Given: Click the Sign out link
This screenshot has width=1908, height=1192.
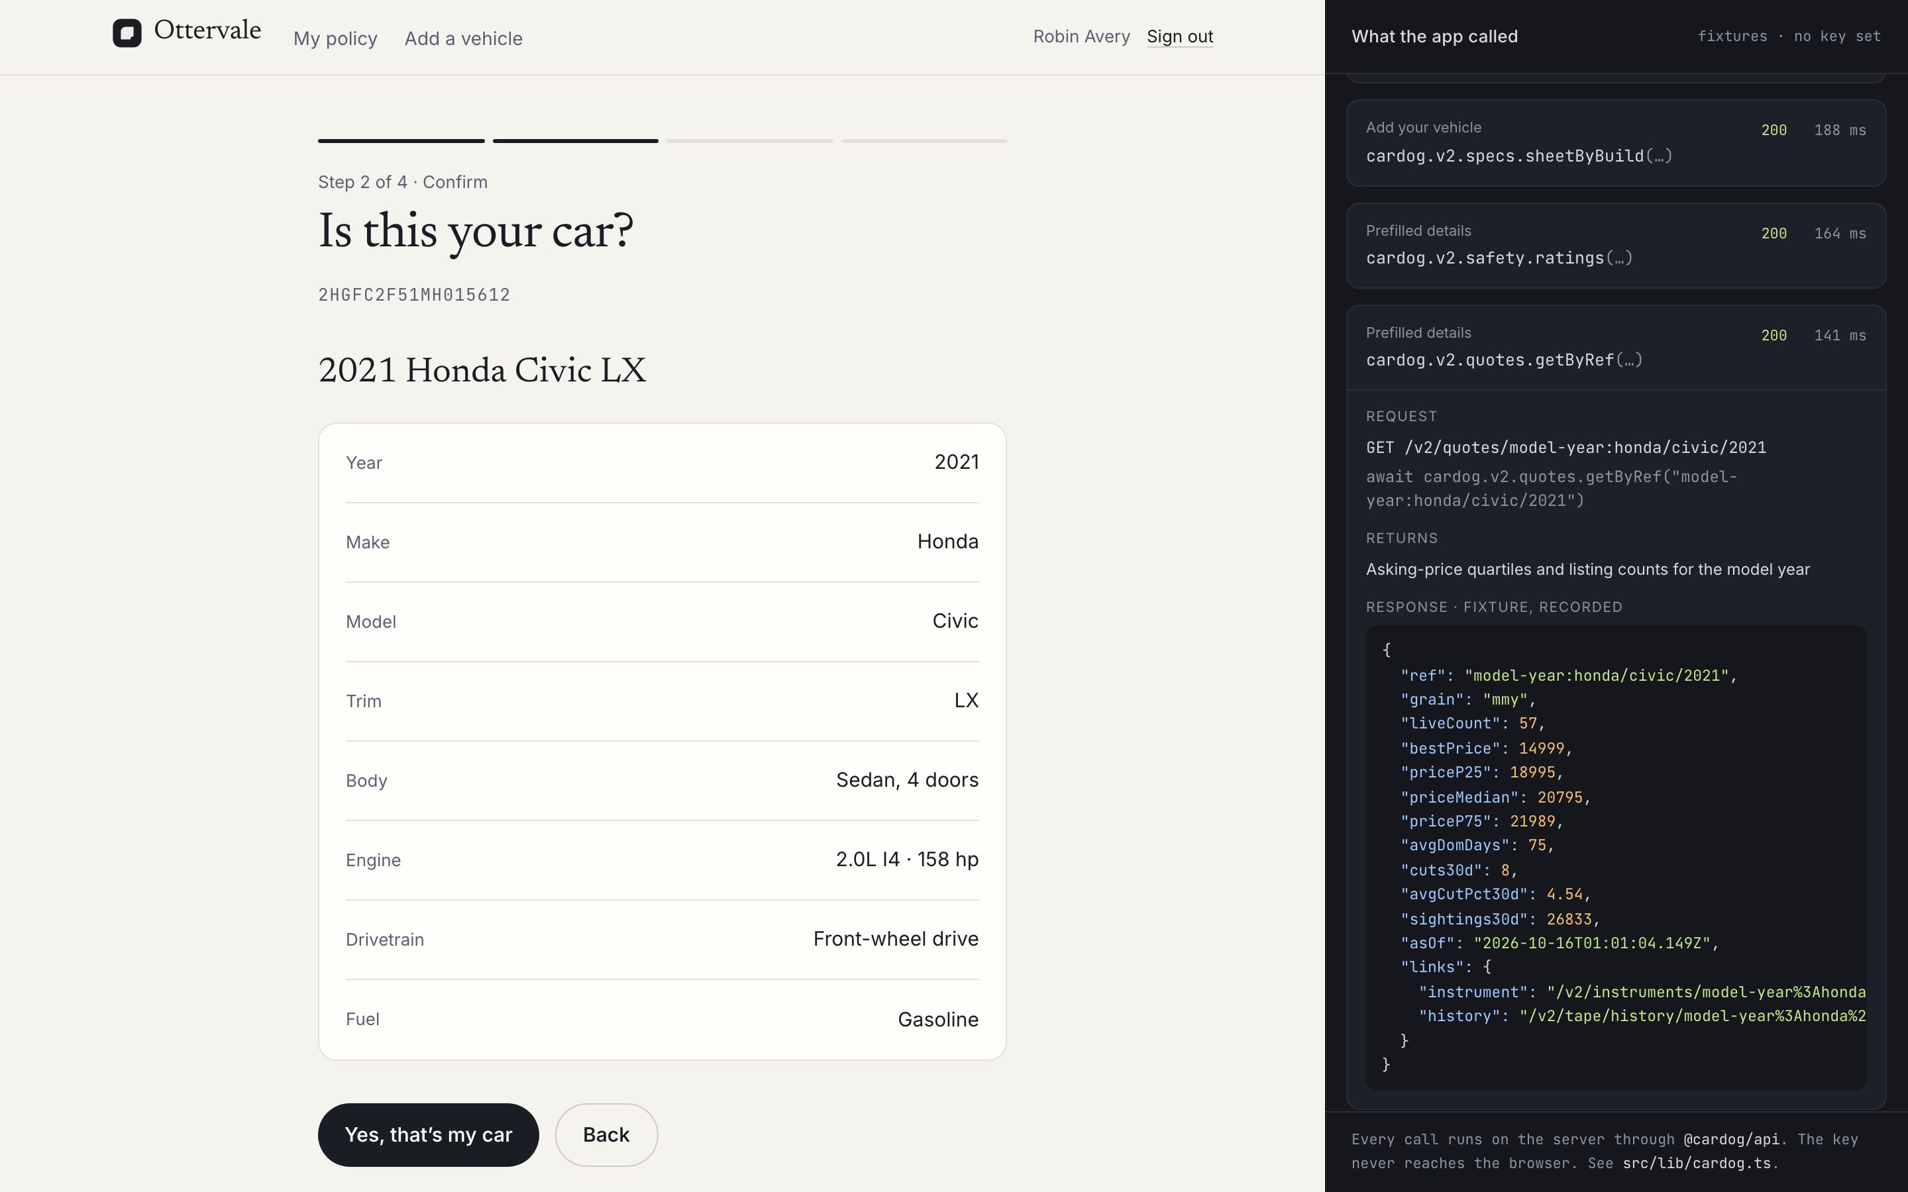Looking at the screenshot, I should [1179, 36].
